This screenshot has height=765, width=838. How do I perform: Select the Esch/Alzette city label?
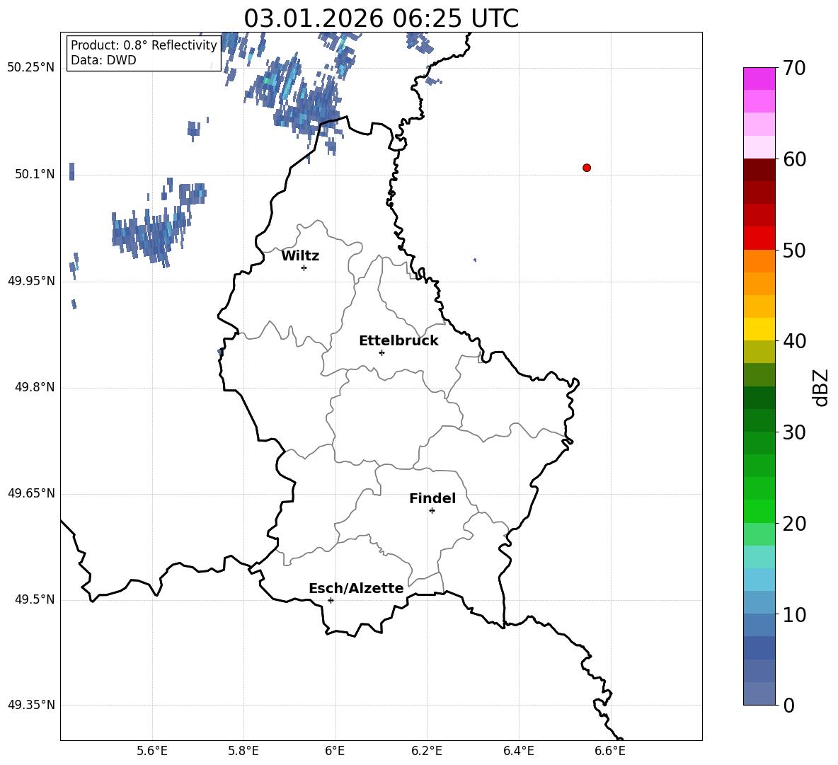[356, 588]
